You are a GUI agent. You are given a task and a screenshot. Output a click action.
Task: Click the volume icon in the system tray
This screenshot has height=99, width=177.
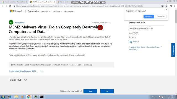click(x=165, y=97)
